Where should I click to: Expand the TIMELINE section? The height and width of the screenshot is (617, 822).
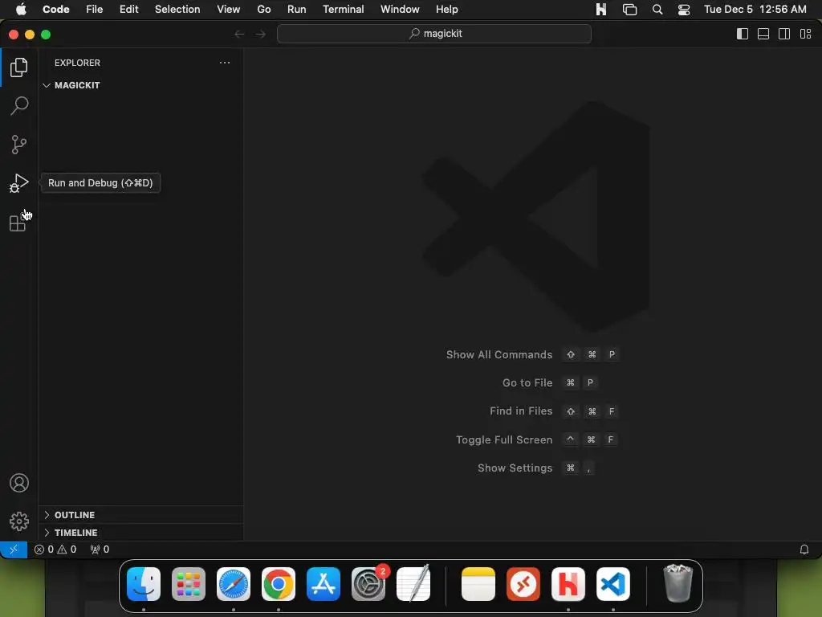click(x=140, y=533)
